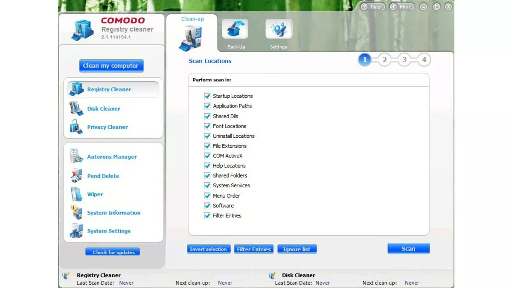Screen dimensions: 512x288
Task: View System Information
Action: click(113, 212)
